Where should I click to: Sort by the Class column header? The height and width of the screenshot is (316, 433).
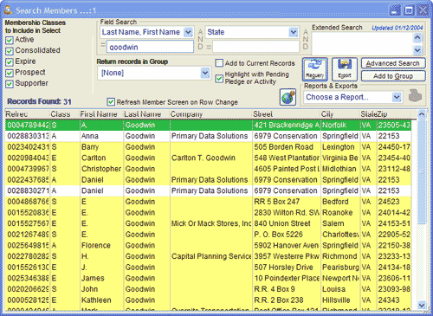click(x=65, y=114)
